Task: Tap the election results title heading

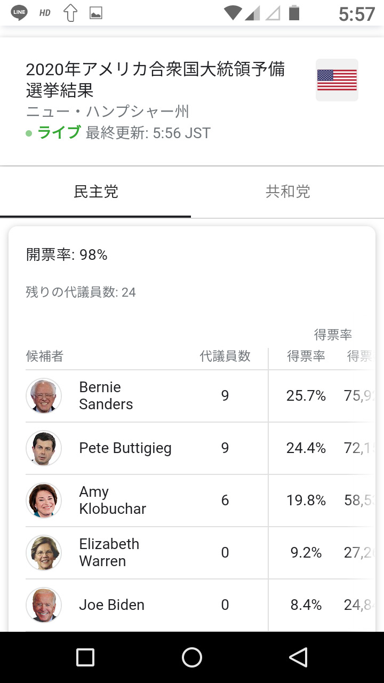Action: [155, 80]
